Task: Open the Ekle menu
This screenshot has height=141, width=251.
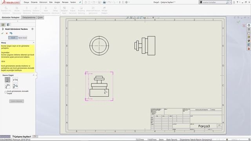Action: [51, 2]
